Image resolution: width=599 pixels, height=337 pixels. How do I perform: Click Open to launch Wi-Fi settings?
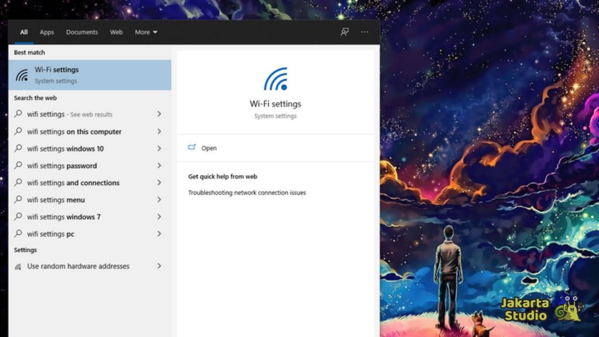209,148
